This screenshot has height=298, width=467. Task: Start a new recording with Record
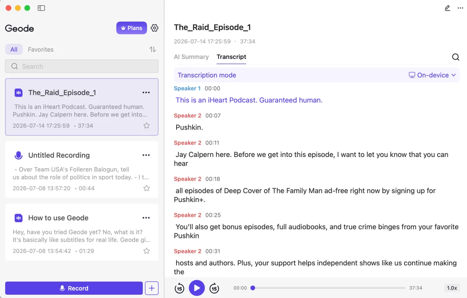pyautogui.click(x=74, y=288)
